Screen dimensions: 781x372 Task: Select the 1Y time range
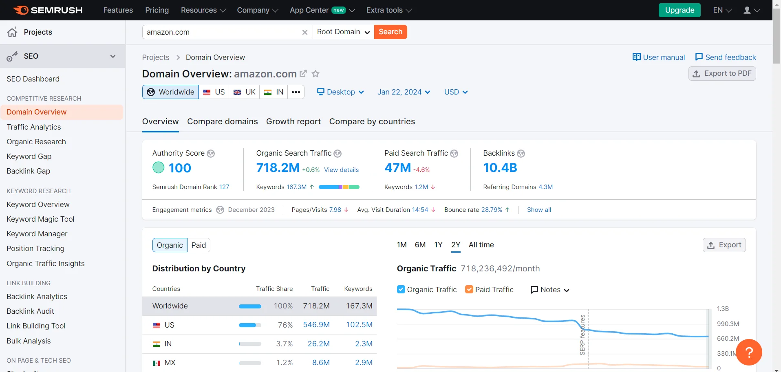pos(438,245)
